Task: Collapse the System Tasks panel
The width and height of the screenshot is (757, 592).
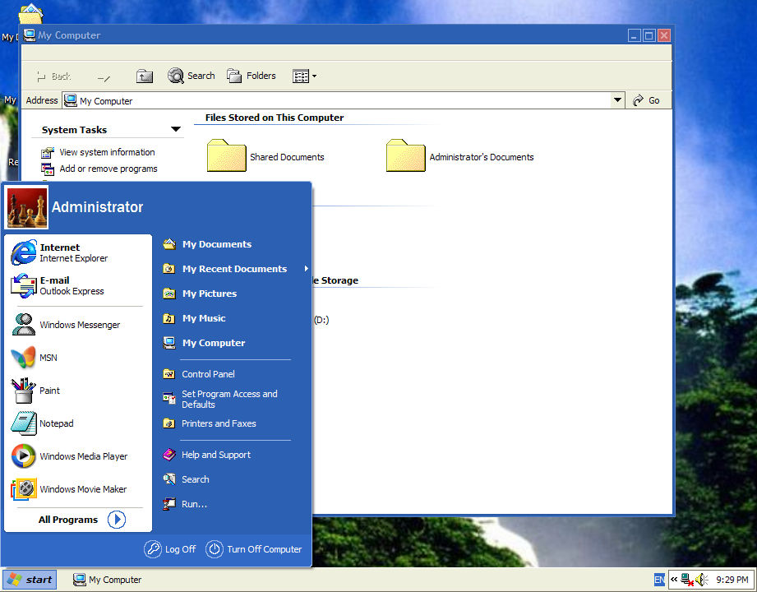Action: pos(176,129)
